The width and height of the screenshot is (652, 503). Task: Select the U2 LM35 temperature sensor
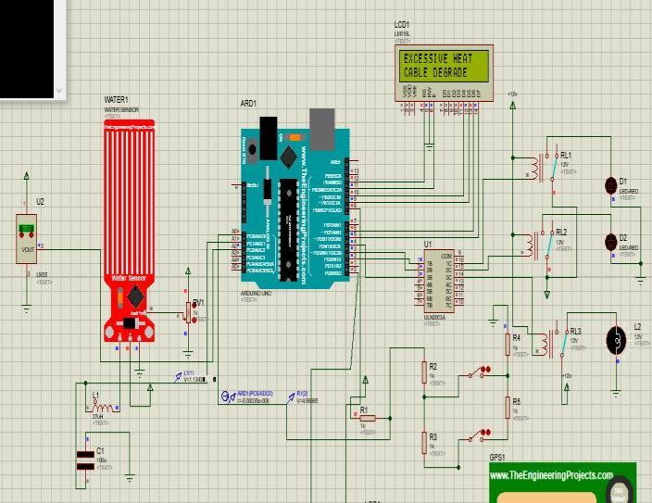point(26,238)
